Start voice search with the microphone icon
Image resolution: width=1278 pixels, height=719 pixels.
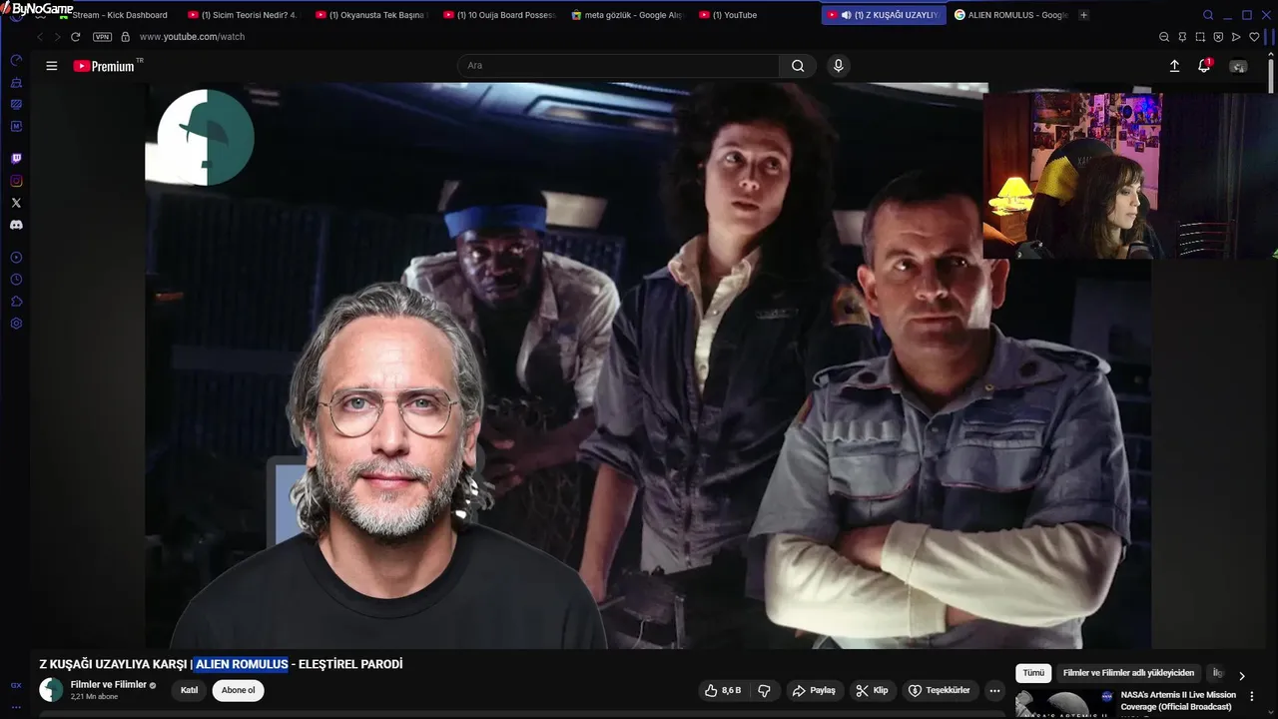[x=838, y=66]
